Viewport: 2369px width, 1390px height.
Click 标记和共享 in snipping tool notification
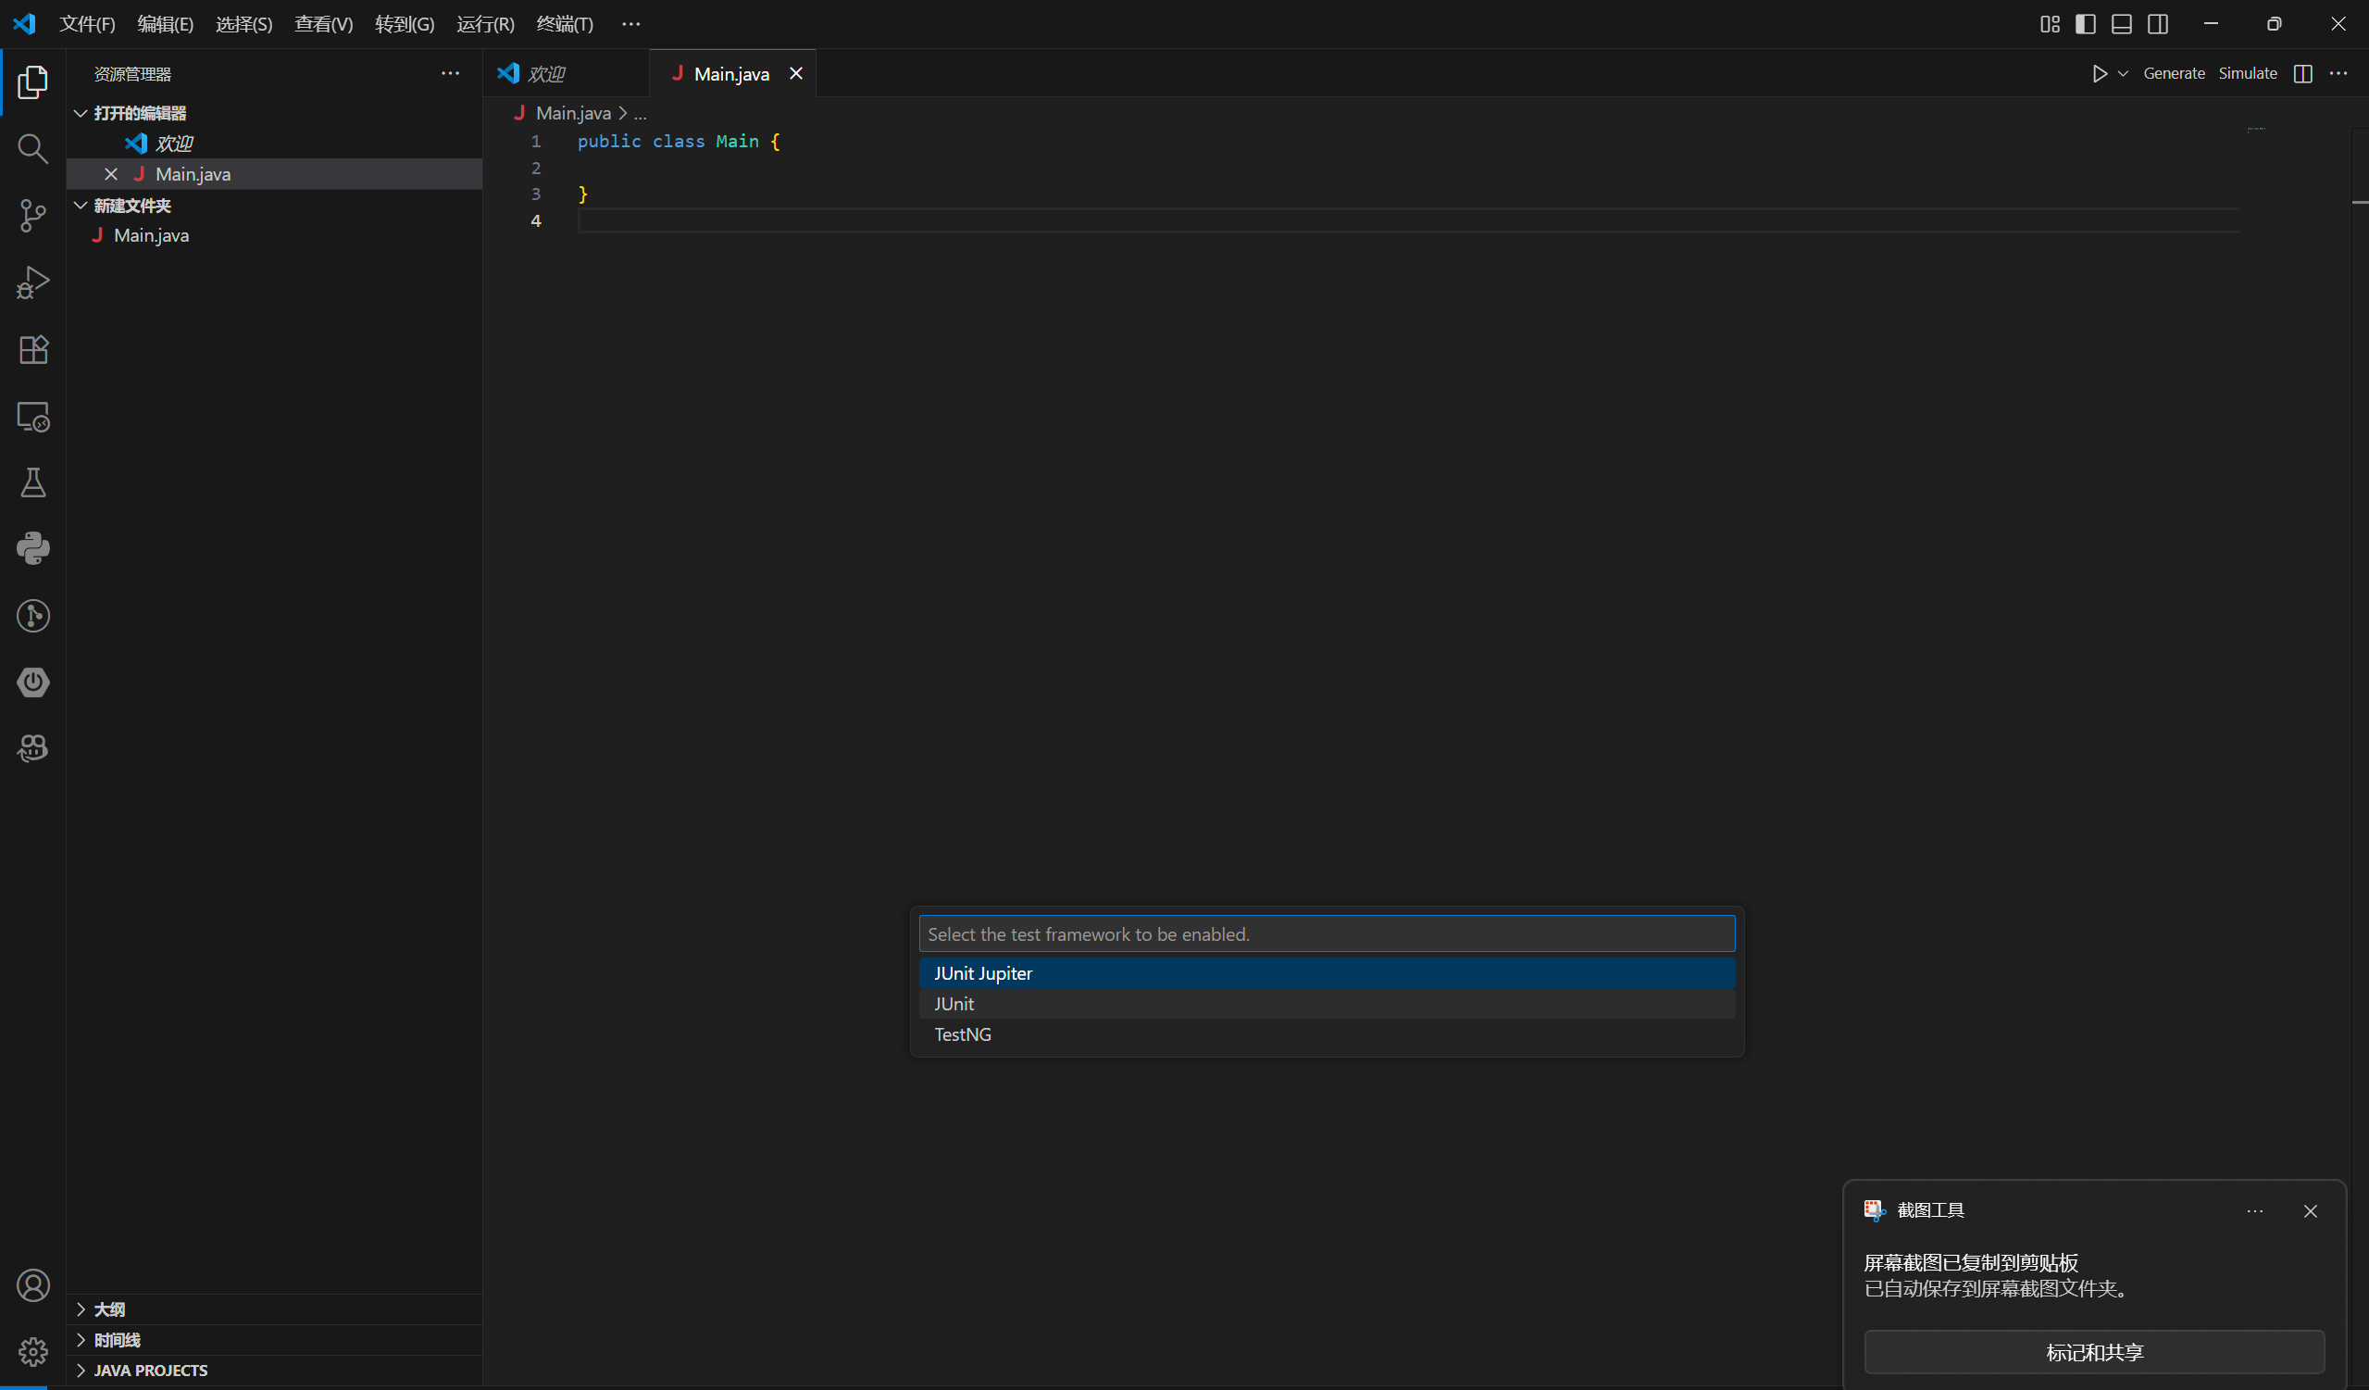coord(2093,1352)
